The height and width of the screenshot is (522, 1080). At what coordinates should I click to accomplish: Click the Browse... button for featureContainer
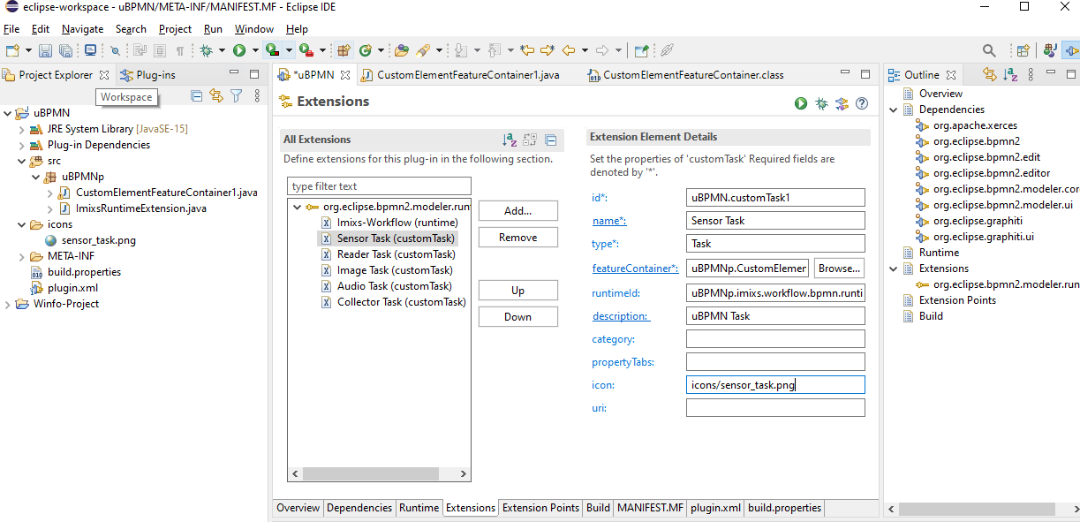[x=839, y=269]
